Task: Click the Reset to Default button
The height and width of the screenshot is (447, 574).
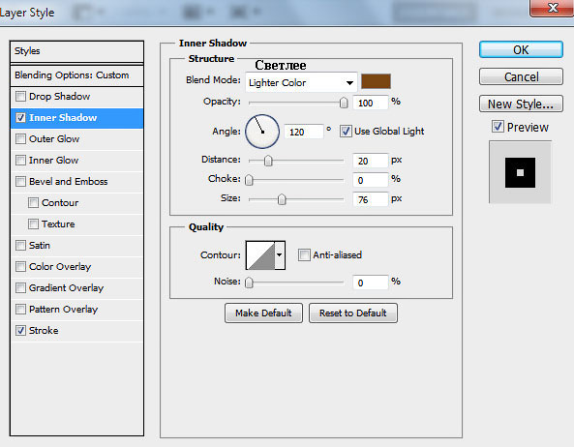Action: click(x=353, y=313)
